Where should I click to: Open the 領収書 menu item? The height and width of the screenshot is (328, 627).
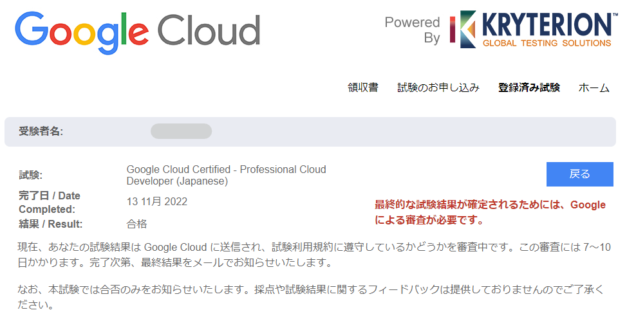click(362, 87)
